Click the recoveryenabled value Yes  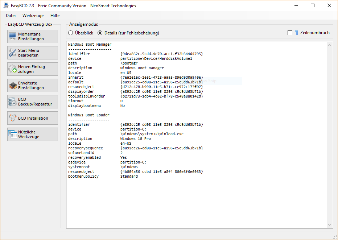124,158
